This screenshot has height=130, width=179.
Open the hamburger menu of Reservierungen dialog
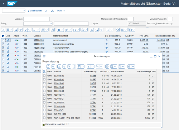(x=44, y=56)
